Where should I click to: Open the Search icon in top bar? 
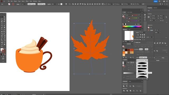coord(159,1)
